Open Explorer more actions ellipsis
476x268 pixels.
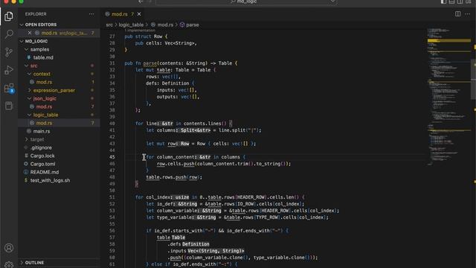click(x=91, y=14)
